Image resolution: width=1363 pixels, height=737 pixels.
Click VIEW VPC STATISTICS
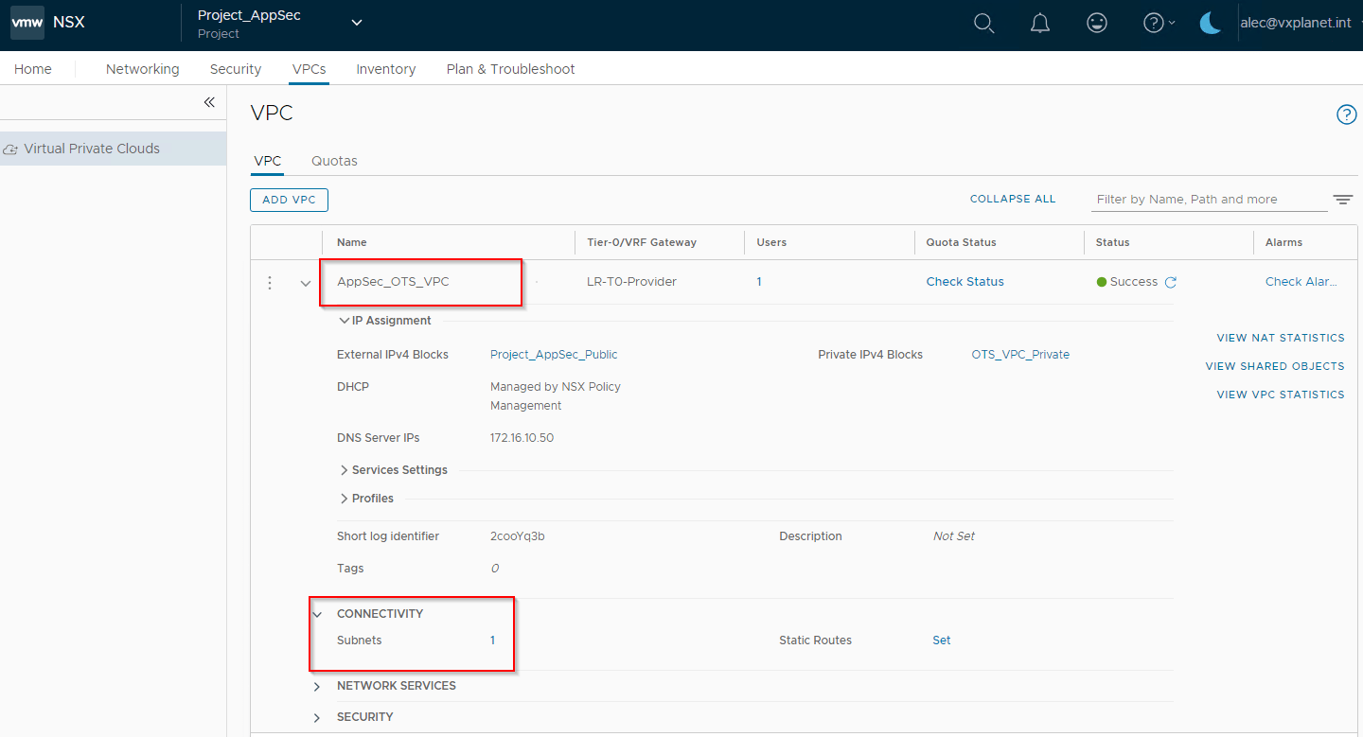point(1281,395)
